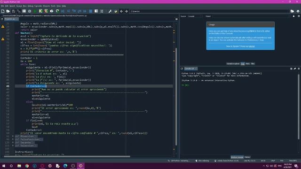Screen dimensions: 301x169
Task: Open the PYTHONPATH manager icon
Action: pyautogui.click(x=116, y=11)
